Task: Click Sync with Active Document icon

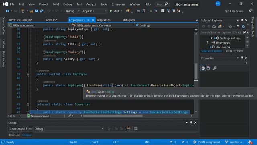Action: click(238, 26)
